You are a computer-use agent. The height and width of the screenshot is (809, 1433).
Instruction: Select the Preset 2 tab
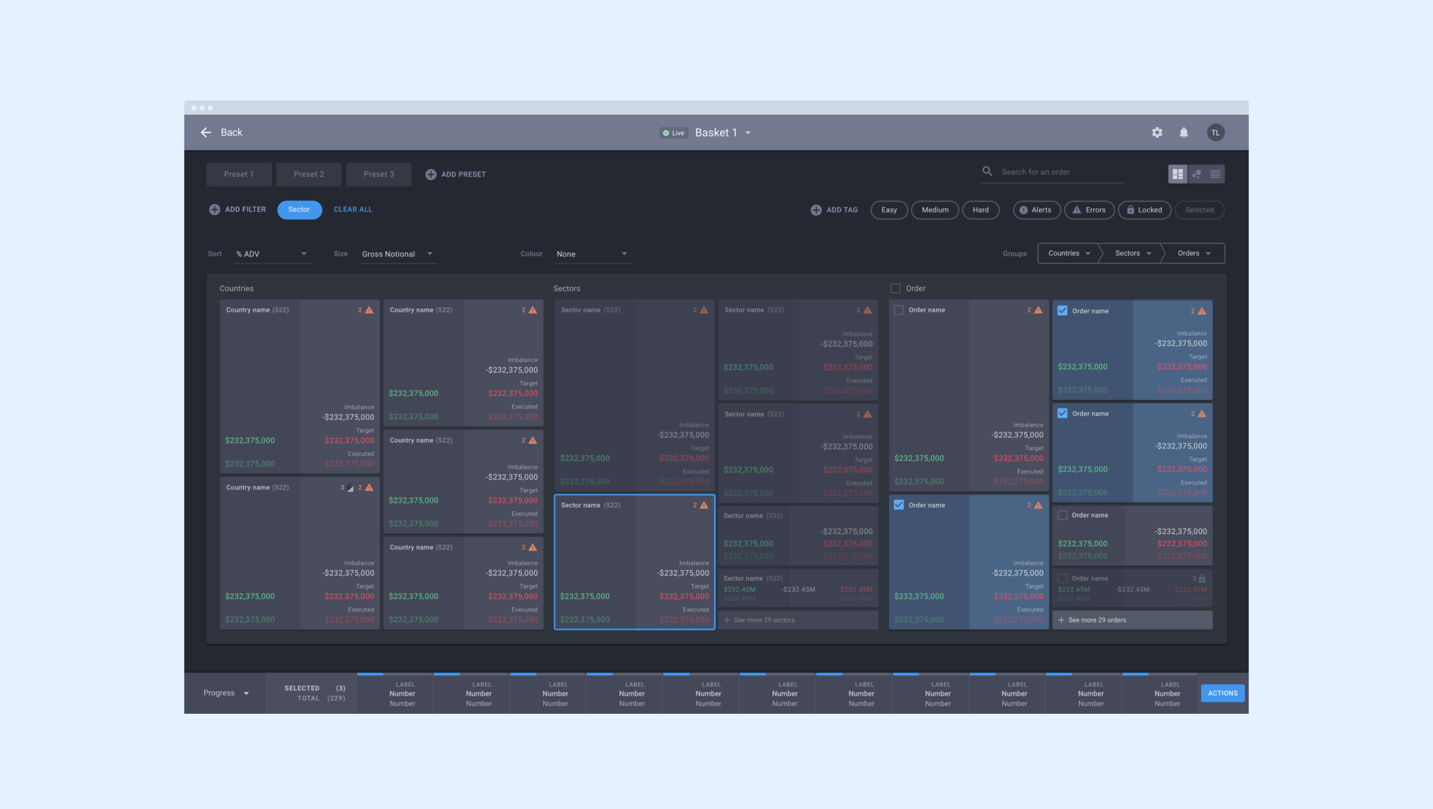click(x=308, y=174)
